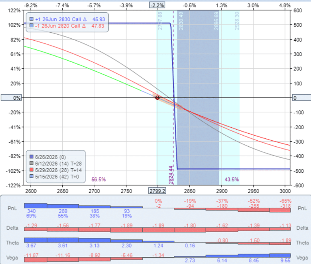Click the PnL bar showing 269 and 55%
This screenshot has height=264, width=311.
point(63,206)
